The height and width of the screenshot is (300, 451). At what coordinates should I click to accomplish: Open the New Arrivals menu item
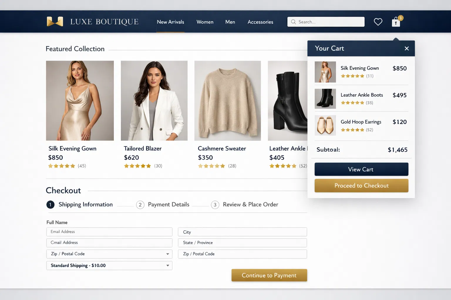171,22
